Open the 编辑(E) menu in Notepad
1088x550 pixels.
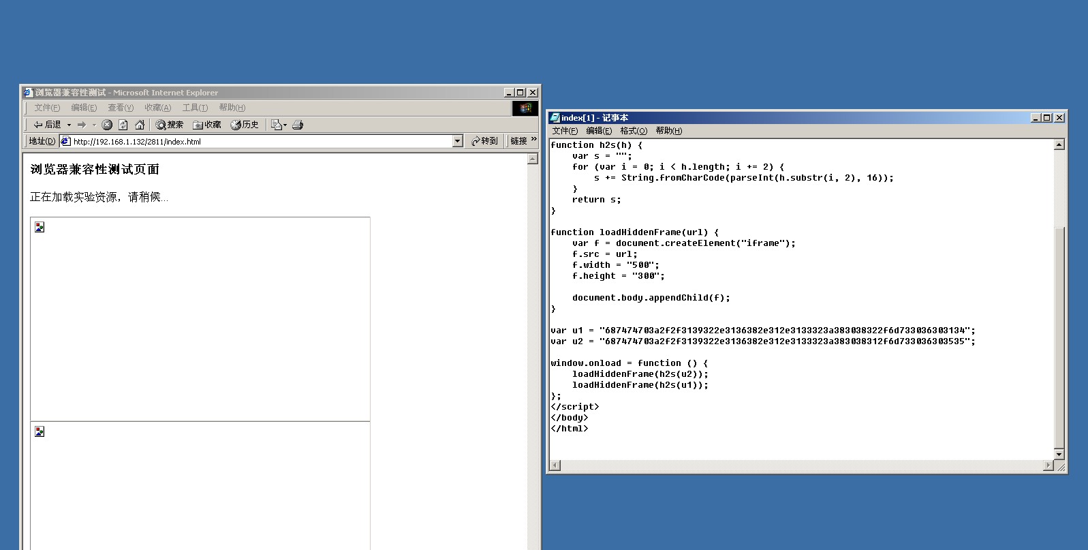[599, 131]
